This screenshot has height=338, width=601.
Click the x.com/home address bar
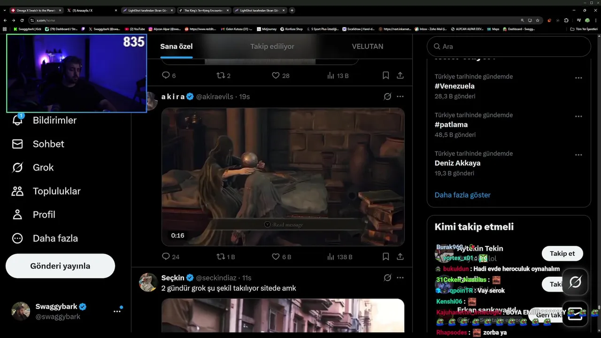click(x=272, y=20)
